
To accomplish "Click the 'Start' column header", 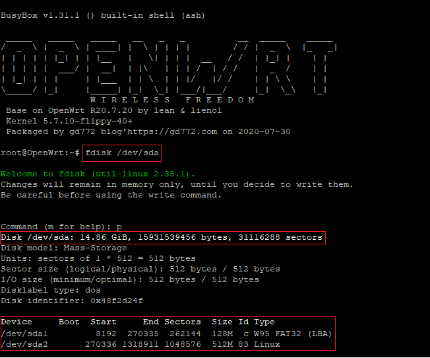I will tap(104, 322).
